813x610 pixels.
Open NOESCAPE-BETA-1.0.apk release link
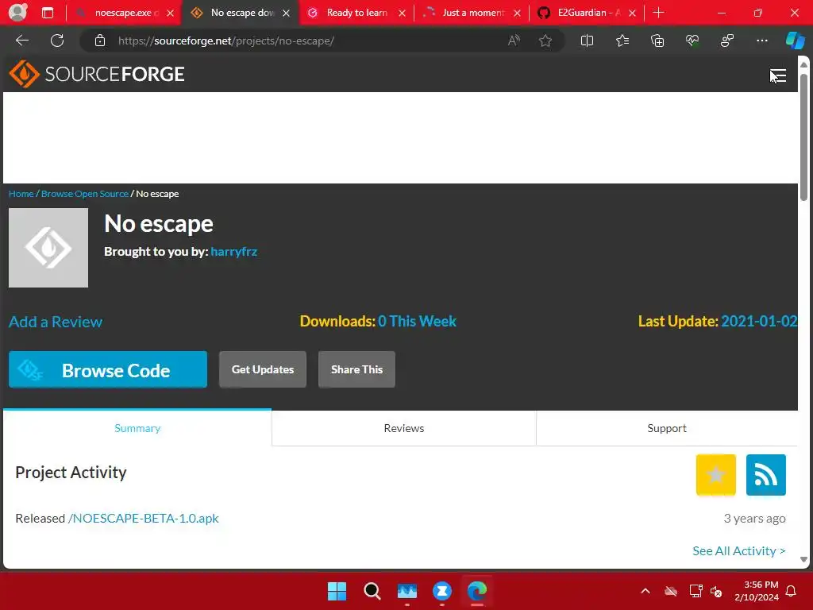click(144, 518)
